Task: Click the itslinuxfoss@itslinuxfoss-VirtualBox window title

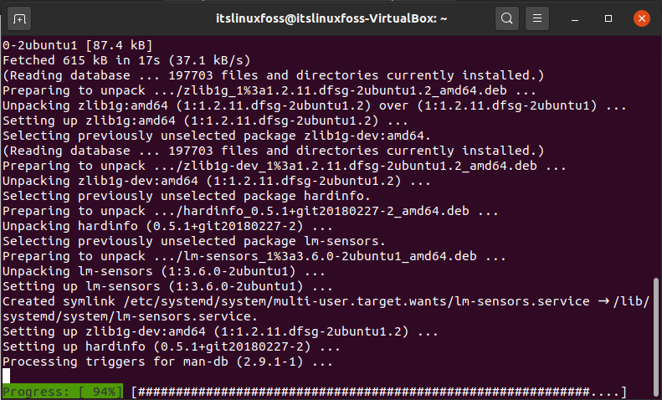Action: [331, 18]
